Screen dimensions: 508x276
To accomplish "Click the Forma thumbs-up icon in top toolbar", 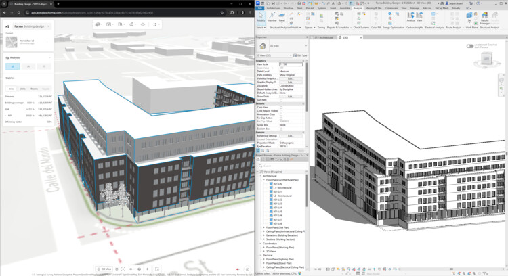I will click(x=131, y=24).
